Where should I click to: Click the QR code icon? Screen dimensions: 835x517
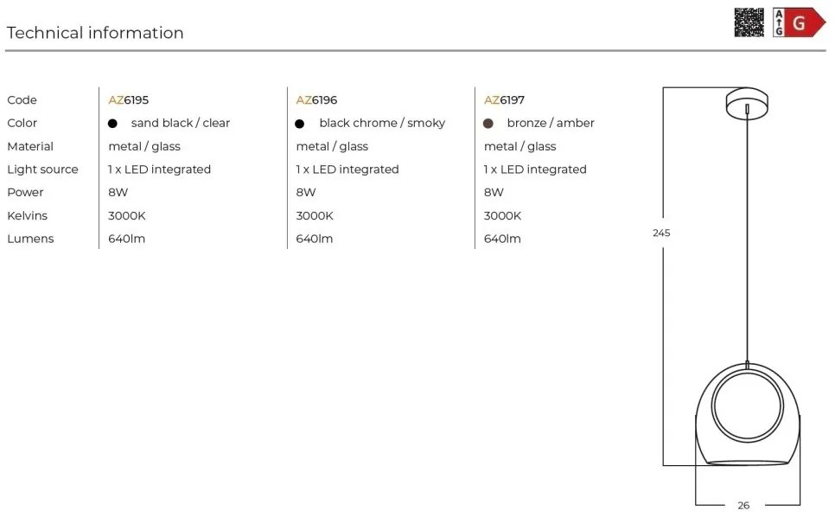[x=749, y=22]
